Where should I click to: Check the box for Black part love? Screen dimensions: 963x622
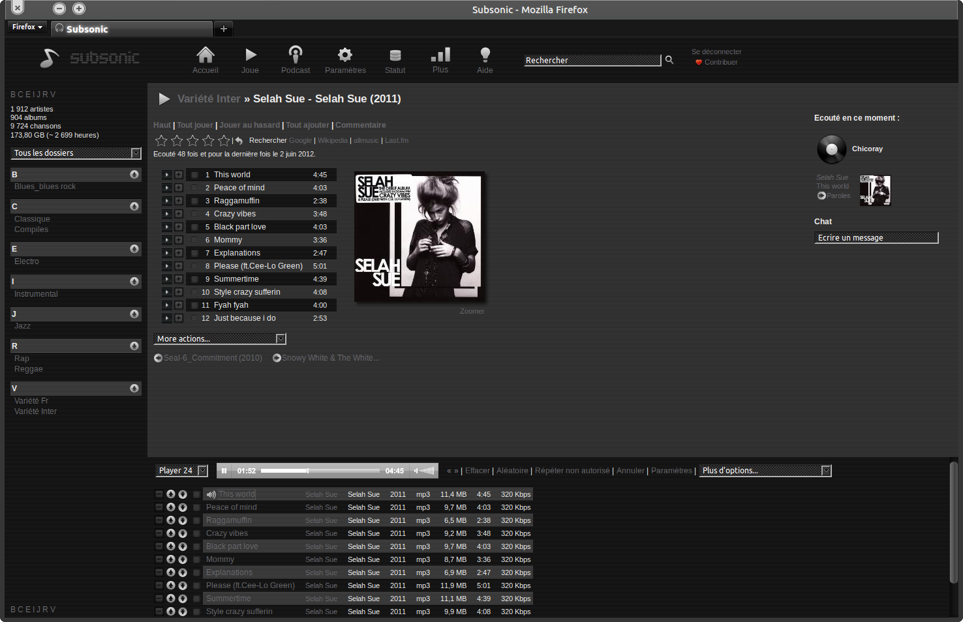pos(194,227)
